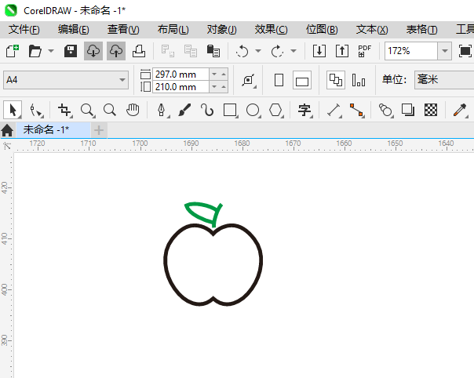Click the page height 210.0 mm field
This screenshot has width=474, height=378.
(180, 87)
